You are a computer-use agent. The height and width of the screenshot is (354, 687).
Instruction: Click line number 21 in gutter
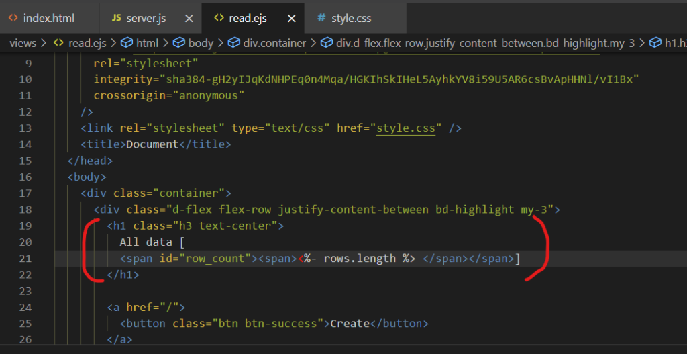(x=25, y=259)
